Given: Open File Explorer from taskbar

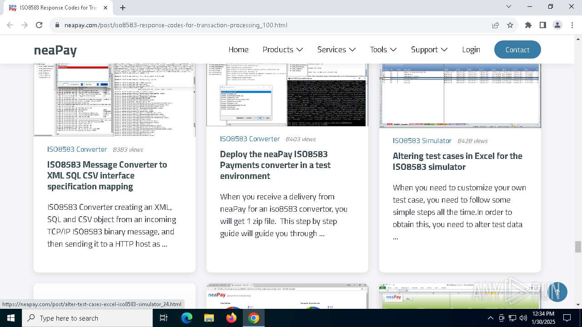Looking at the screenshot, I should [x=209, y=318].
